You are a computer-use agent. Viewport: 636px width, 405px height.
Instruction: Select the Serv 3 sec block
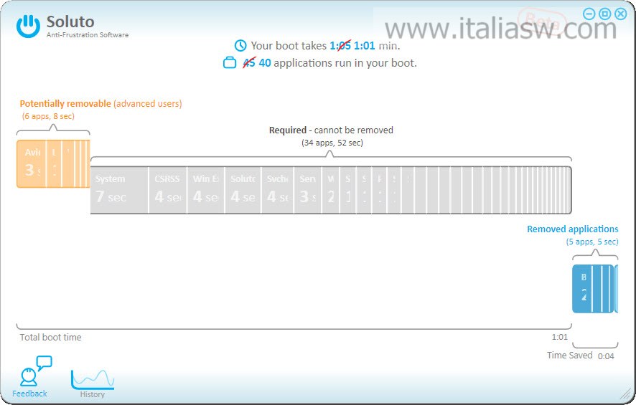[307, 190]
